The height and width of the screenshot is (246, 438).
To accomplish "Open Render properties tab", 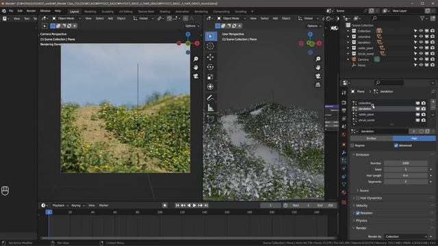I will [344, 103].
